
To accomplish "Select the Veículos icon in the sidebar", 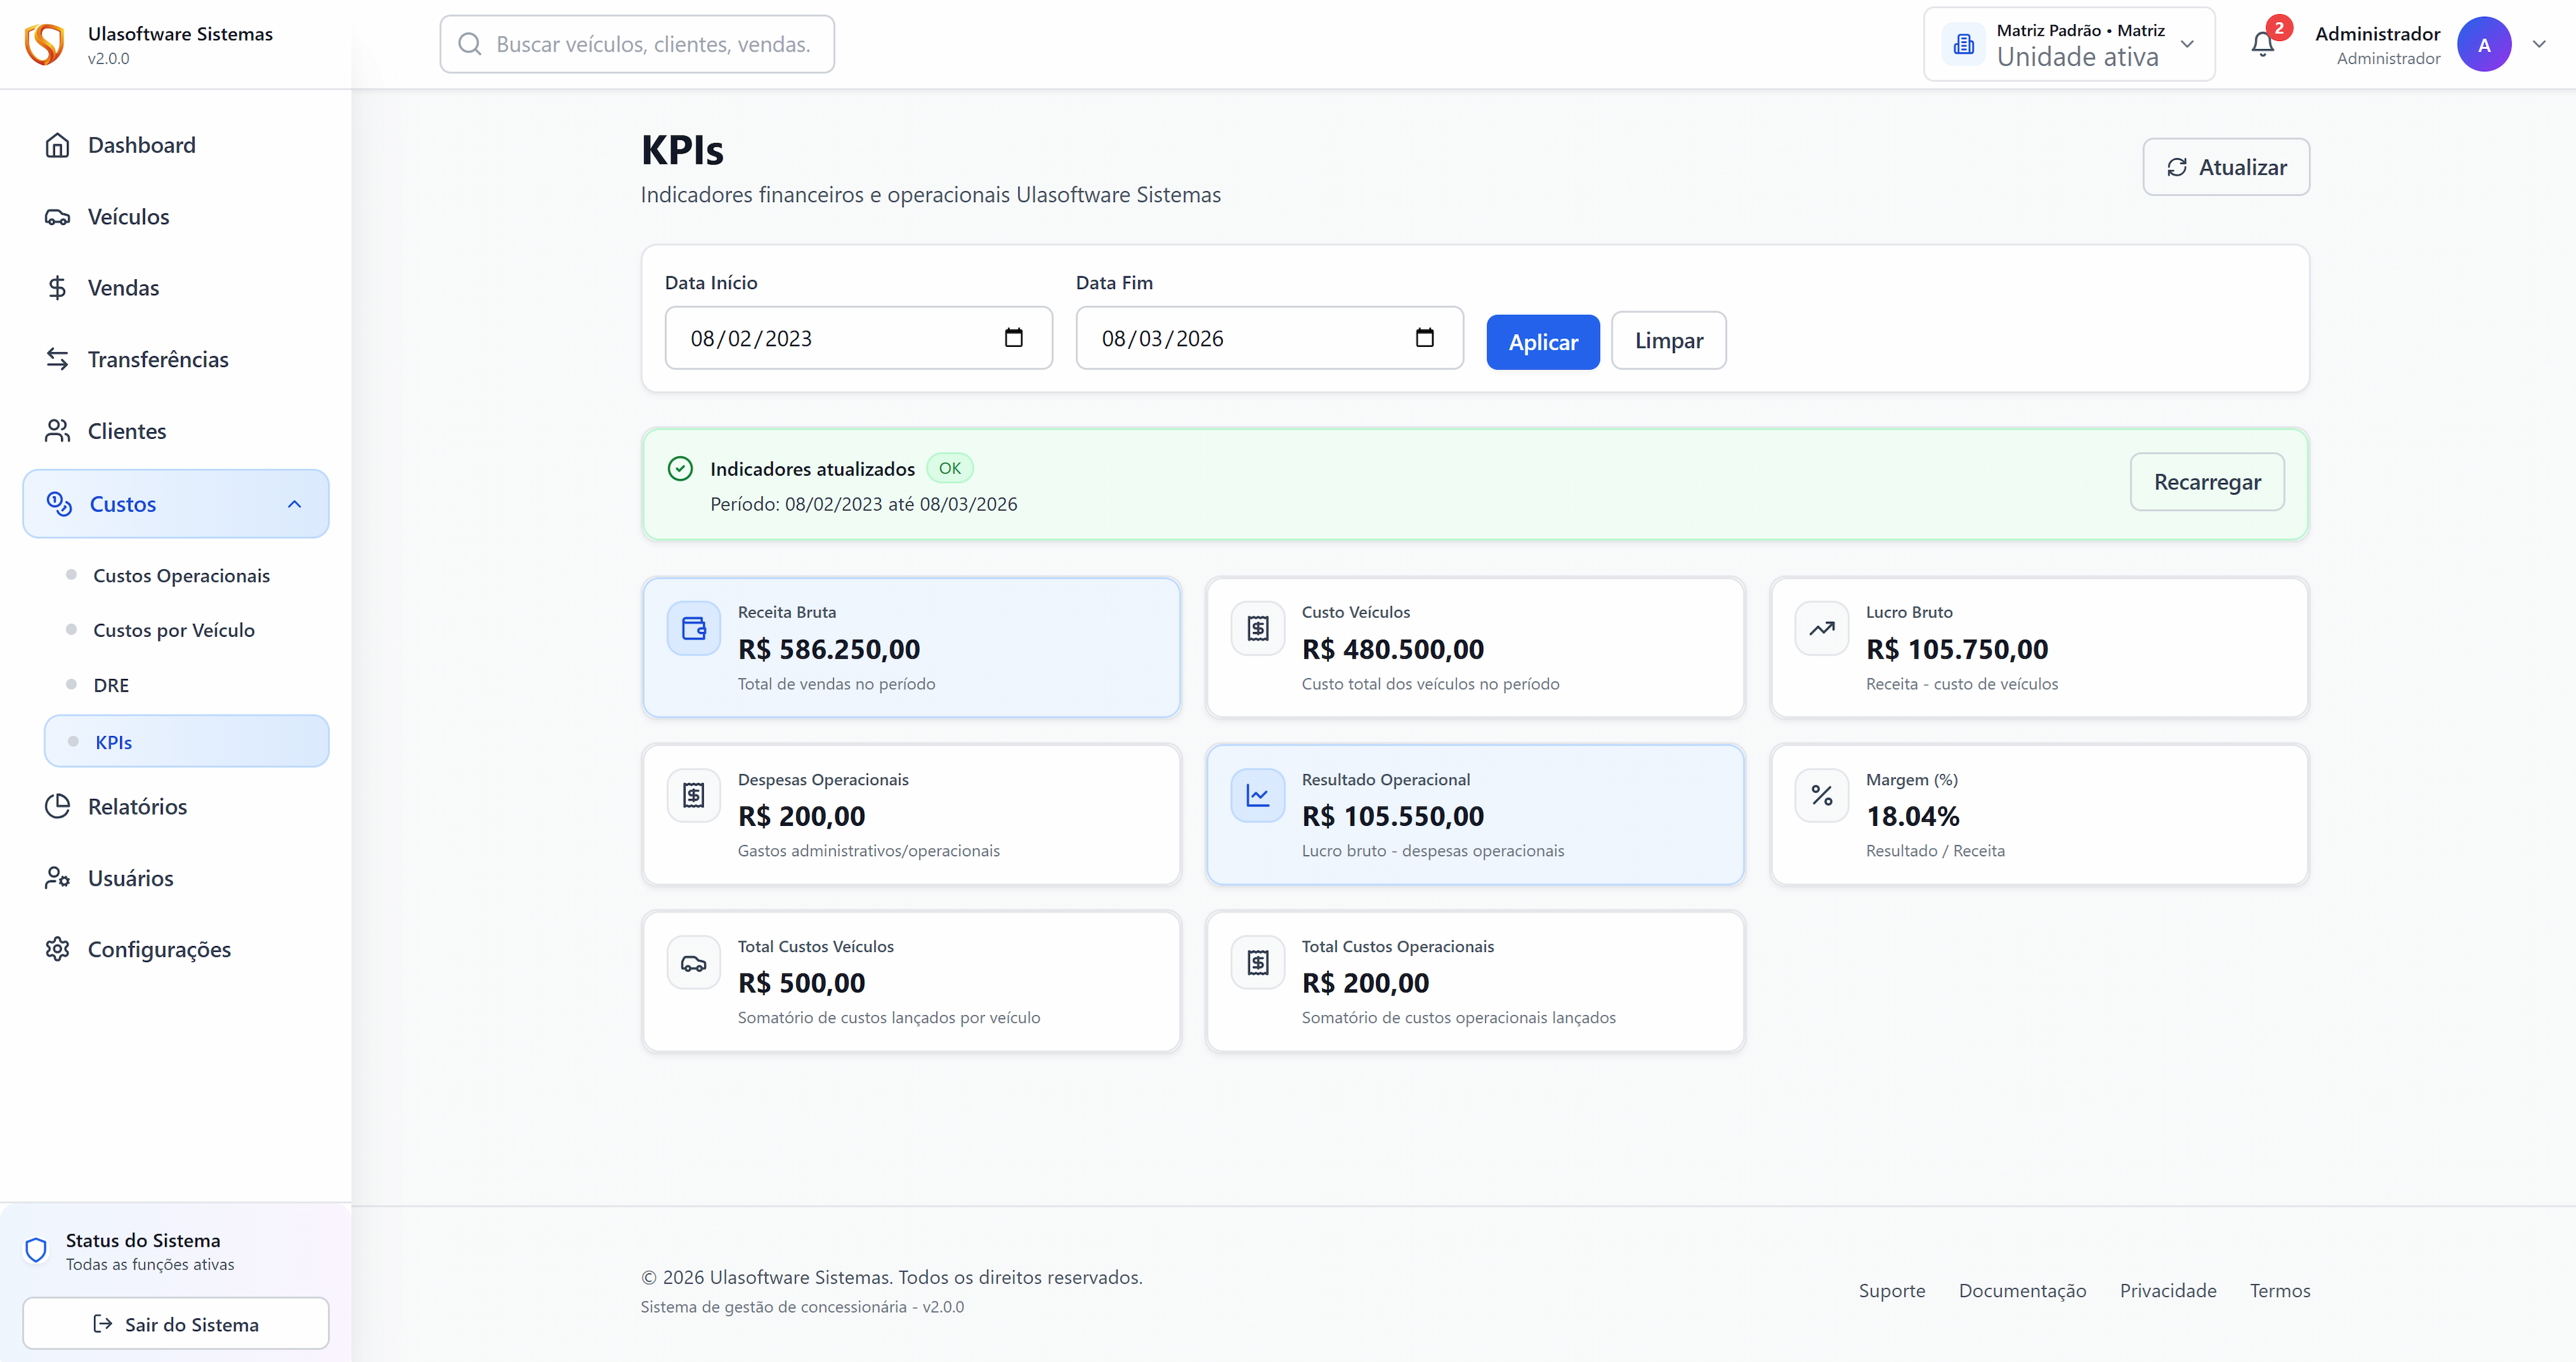I will [x=57, y=216].
